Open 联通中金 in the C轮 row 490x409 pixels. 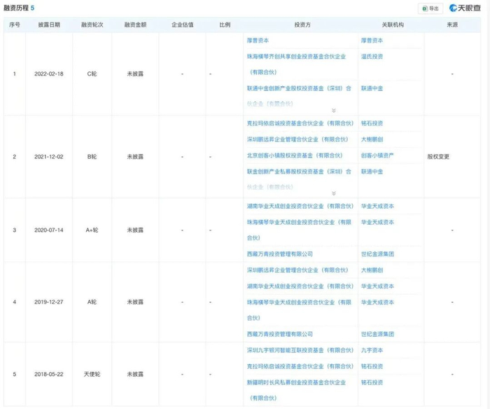(x=372, y=88)
